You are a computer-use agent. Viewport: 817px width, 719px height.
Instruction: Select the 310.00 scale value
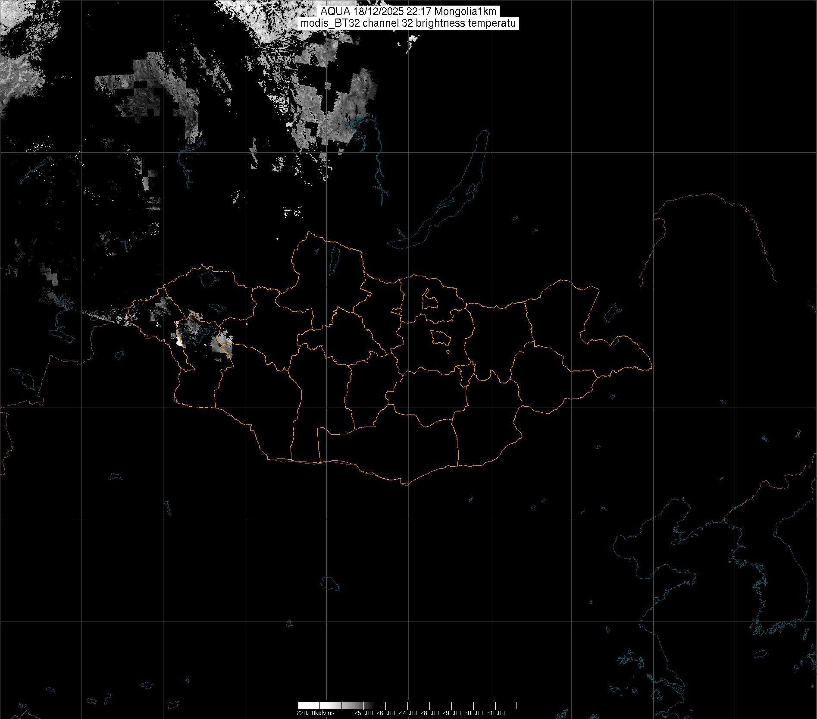(x=495, y=713)
